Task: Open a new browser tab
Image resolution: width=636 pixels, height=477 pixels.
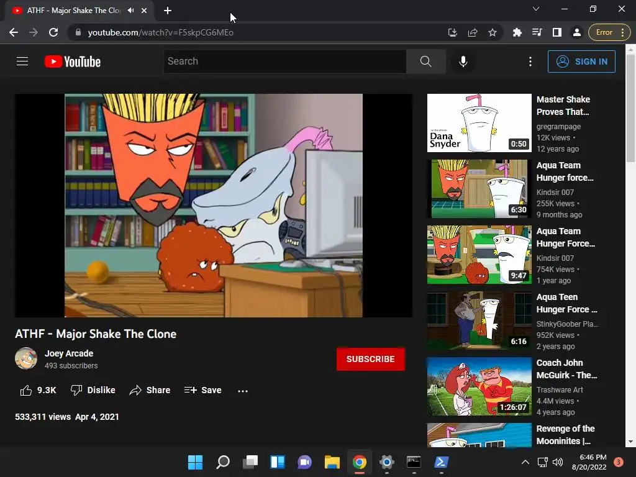Action: (x=168, y=11)
